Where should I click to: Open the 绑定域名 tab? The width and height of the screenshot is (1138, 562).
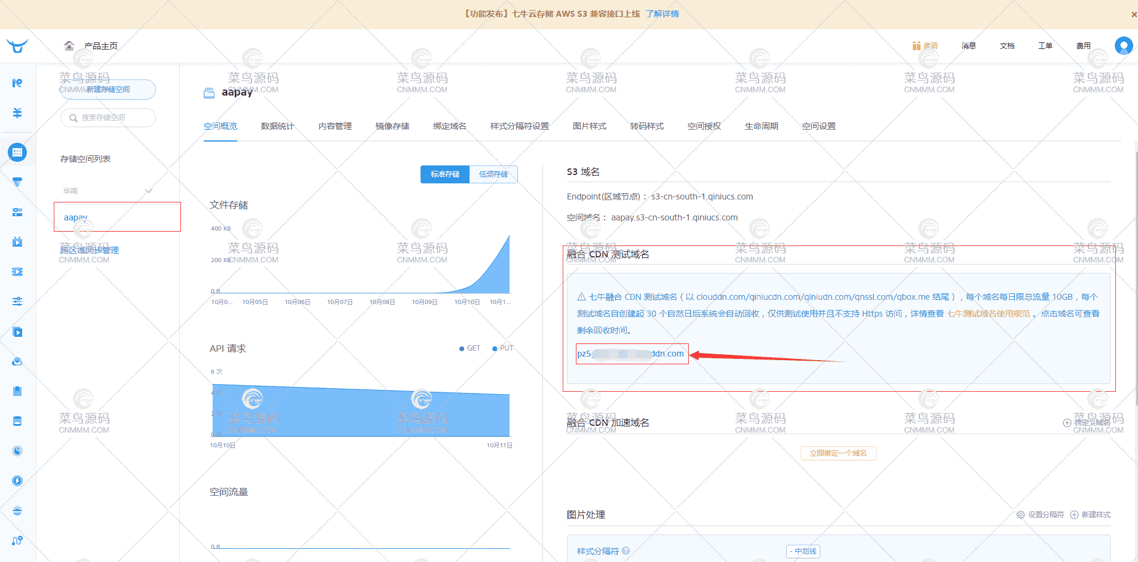pyautogui.click(x=449, y=126)
